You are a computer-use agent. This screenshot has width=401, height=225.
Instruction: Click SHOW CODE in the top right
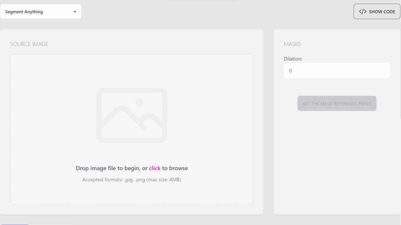click(377, 11)
